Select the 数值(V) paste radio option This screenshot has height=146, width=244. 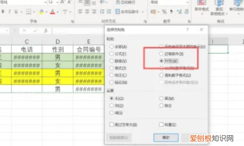(118, 61)
